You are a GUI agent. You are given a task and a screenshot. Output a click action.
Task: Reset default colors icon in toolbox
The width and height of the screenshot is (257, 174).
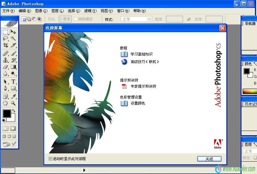click(4, 121)
